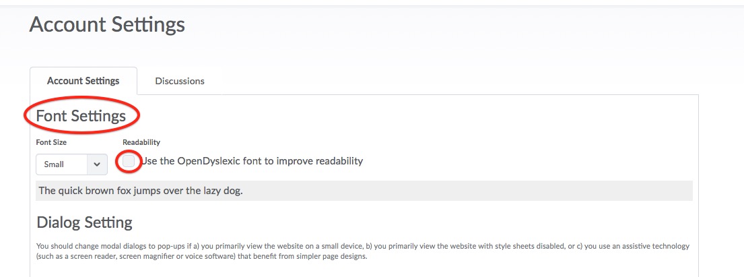744x277 pixels.
Task: Click the quick brown fox sample sentence
Action: click(x=140, y=191)
